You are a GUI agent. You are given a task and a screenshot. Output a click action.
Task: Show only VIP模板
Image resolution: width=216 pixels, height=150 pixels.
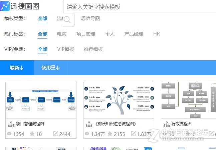tap(65, 49)
